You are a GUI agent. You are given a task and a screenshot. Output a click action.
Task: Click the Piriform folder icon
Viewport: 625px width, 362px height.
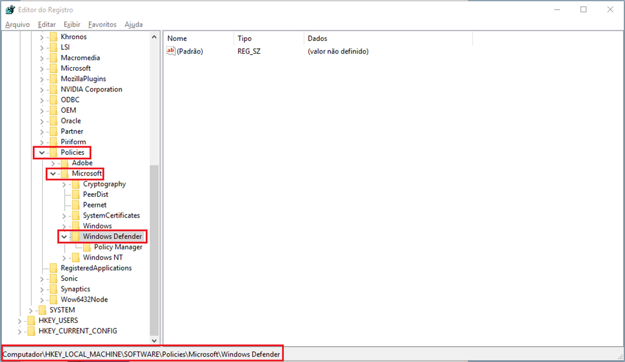[x=54, y=142]
